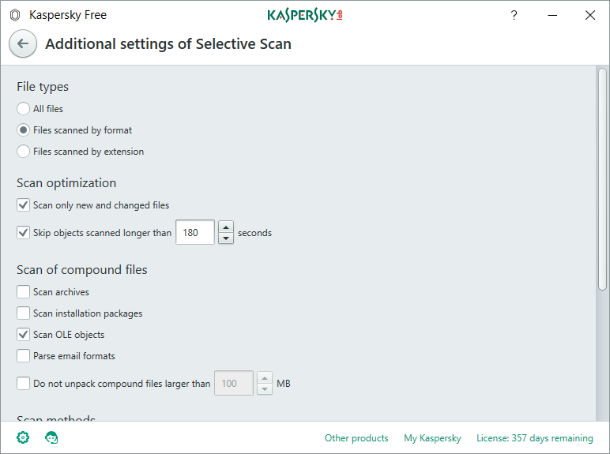Select Files scanned by format option

23,130
